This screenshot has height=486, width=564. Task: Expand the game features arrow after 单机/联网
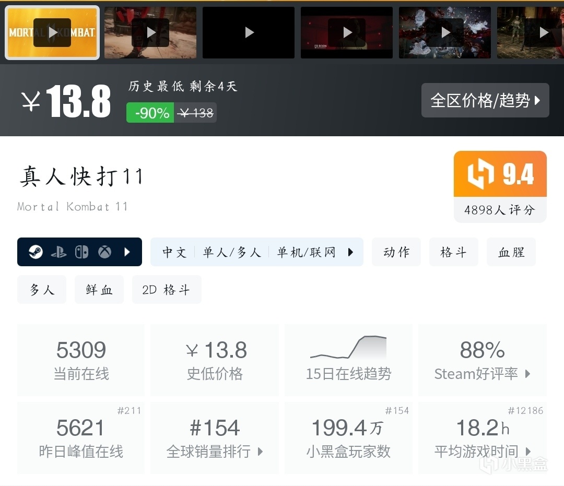coord(351,252)
